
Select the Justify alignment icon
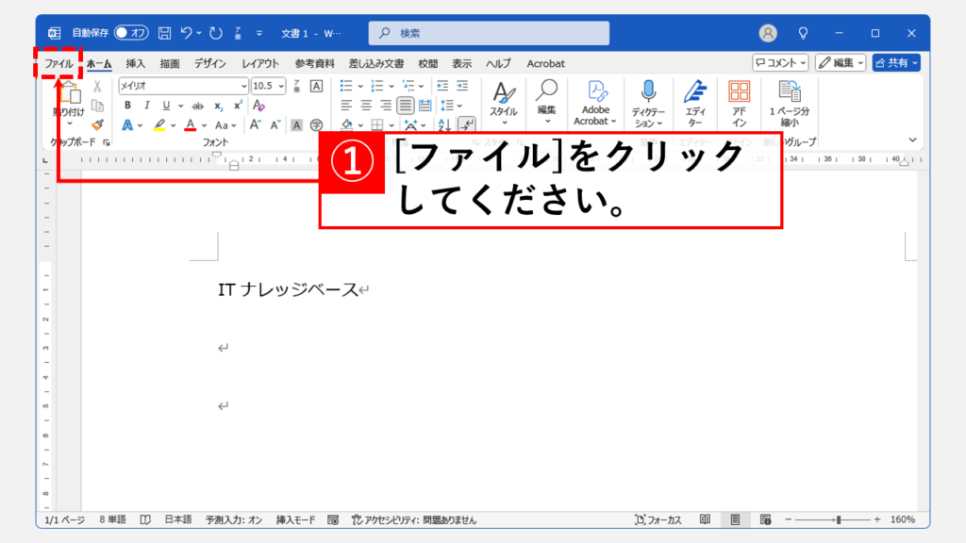pos(405,106)
